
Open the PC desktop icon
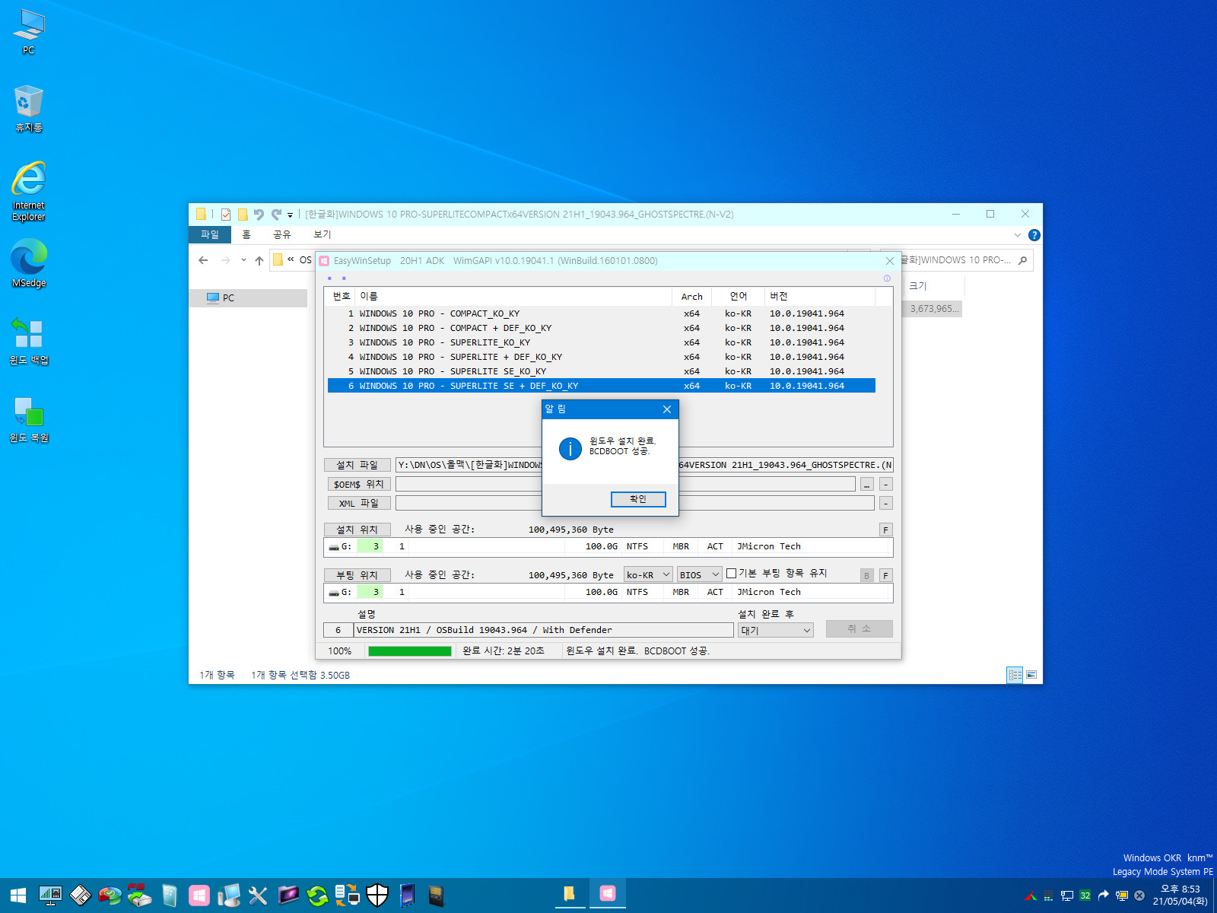point(29,32)
